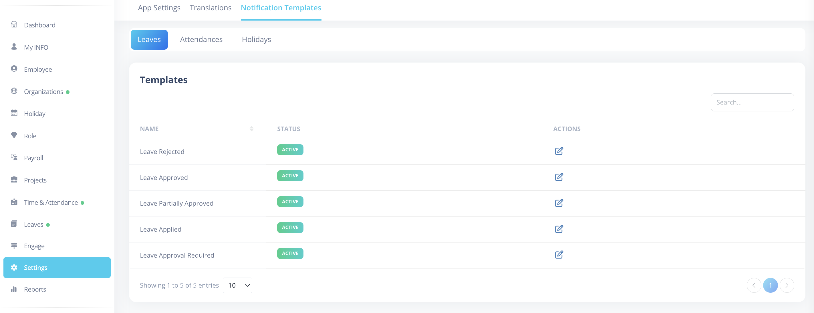
Task: Edit the Leave Applied template
Action: tap(559, 229)
